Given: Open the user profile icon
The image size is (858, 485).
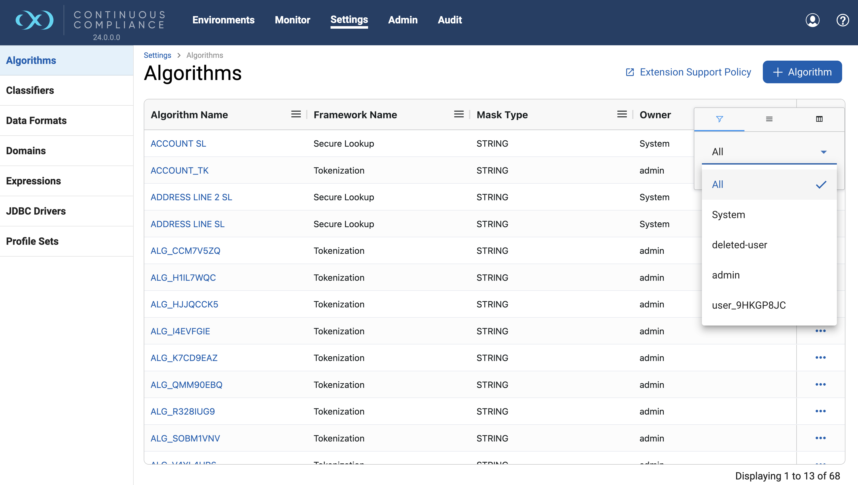Looking at the screenshot, I should coord(812,20).
